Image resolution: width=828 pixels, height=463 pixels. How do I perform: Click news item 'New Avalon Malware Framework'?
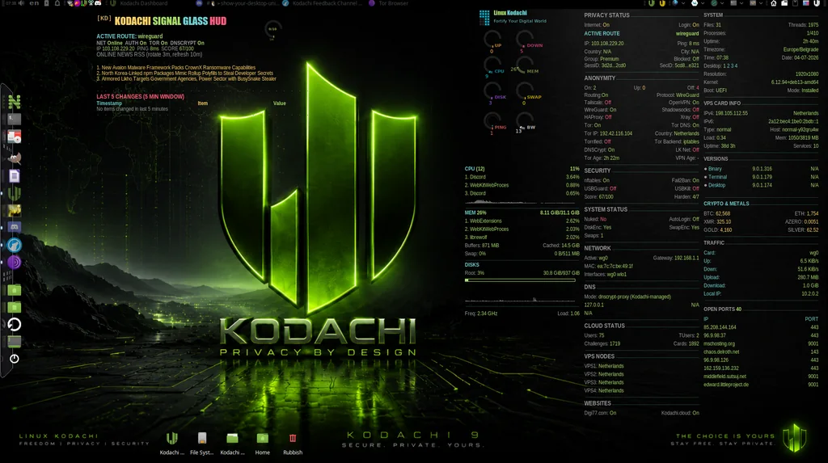point(175,68)
